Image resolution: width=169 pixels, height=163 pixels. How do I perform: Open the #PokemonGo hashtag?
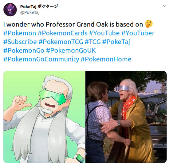[x=24, y=50]
